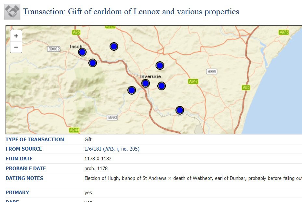Click the Transaction page title heading

(x=131, y=12)
